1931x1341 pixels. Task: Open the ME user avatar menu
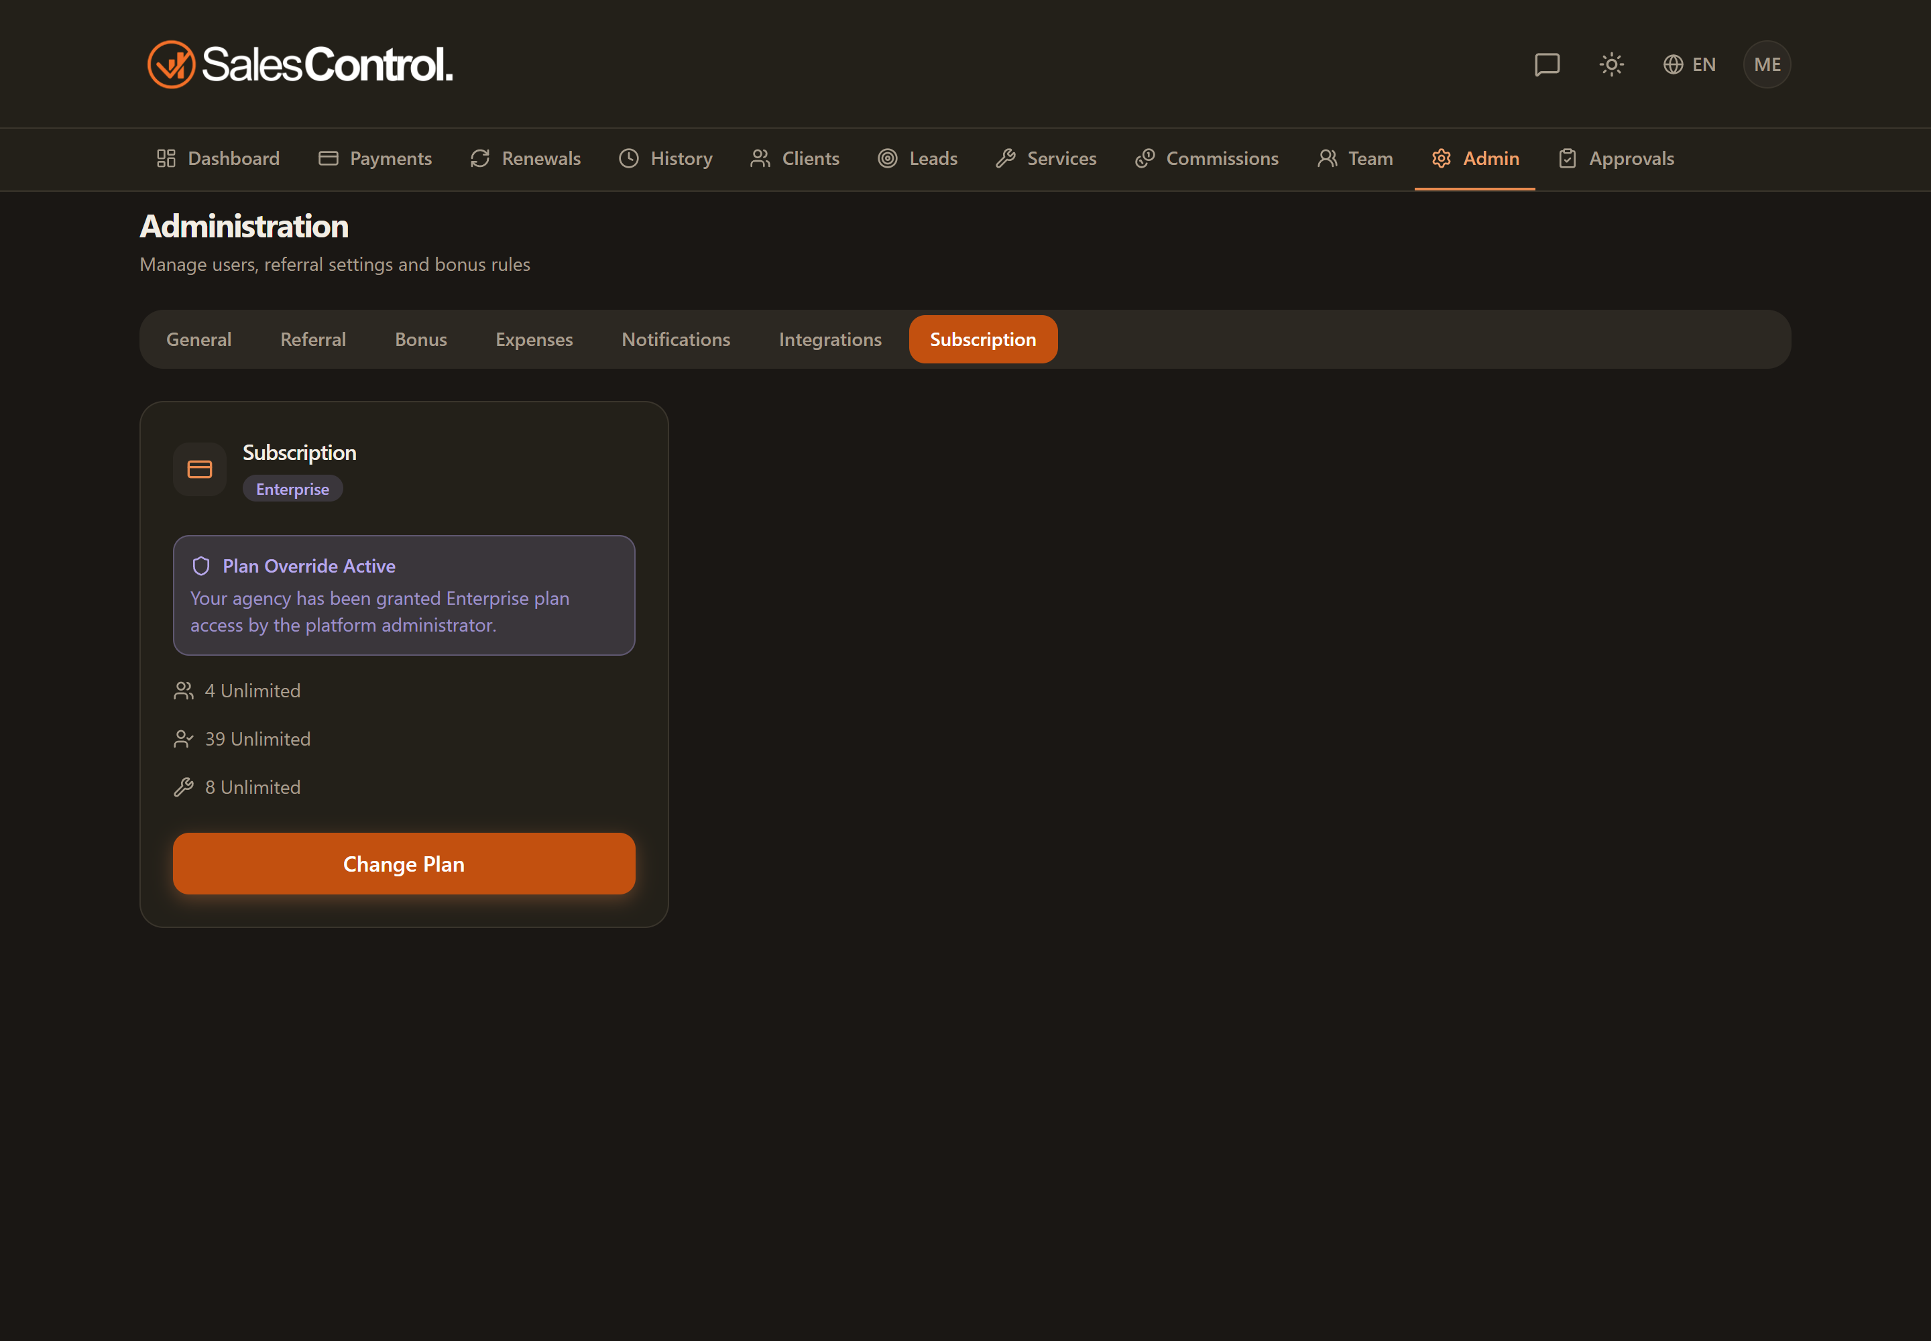1766,64
